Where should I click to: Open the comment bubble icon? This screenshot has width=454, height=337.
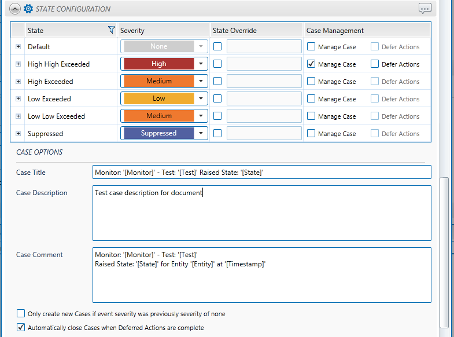pos(425,9)
